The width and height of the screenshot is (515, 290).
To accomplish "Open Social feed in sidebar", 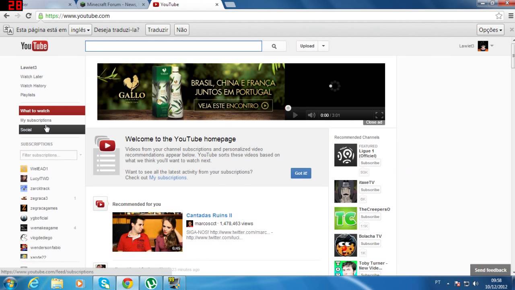I will pos(52,130).
